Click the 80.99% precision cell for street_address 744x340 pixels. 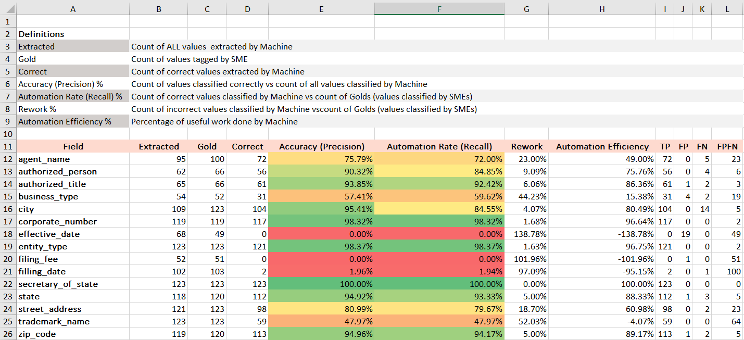321,309
